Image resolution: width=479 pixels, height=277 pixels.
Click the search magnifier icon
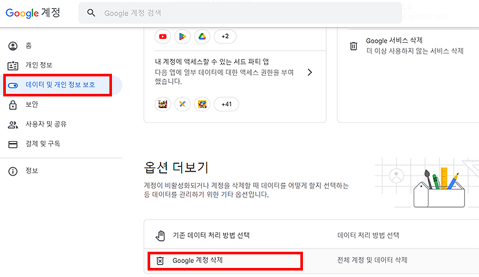(91, 13)
